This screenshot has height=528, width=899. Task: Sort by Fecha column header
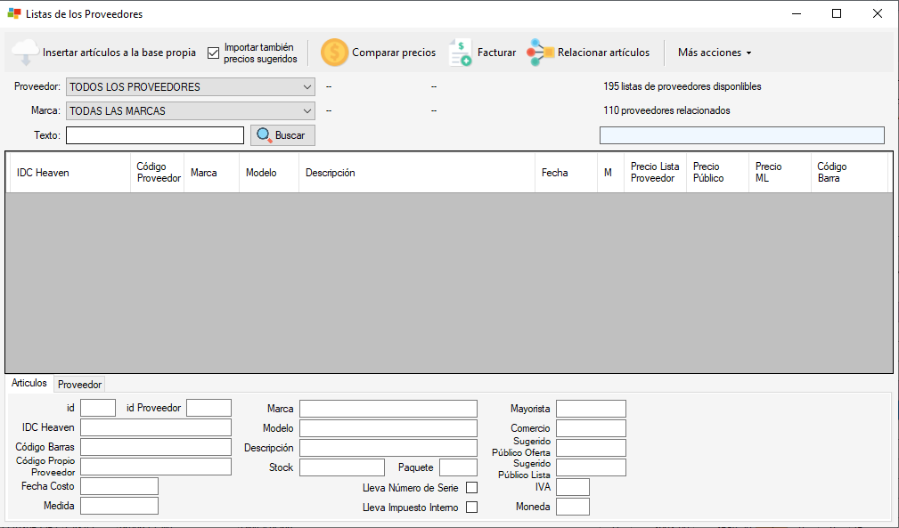(x=567, y=173)
